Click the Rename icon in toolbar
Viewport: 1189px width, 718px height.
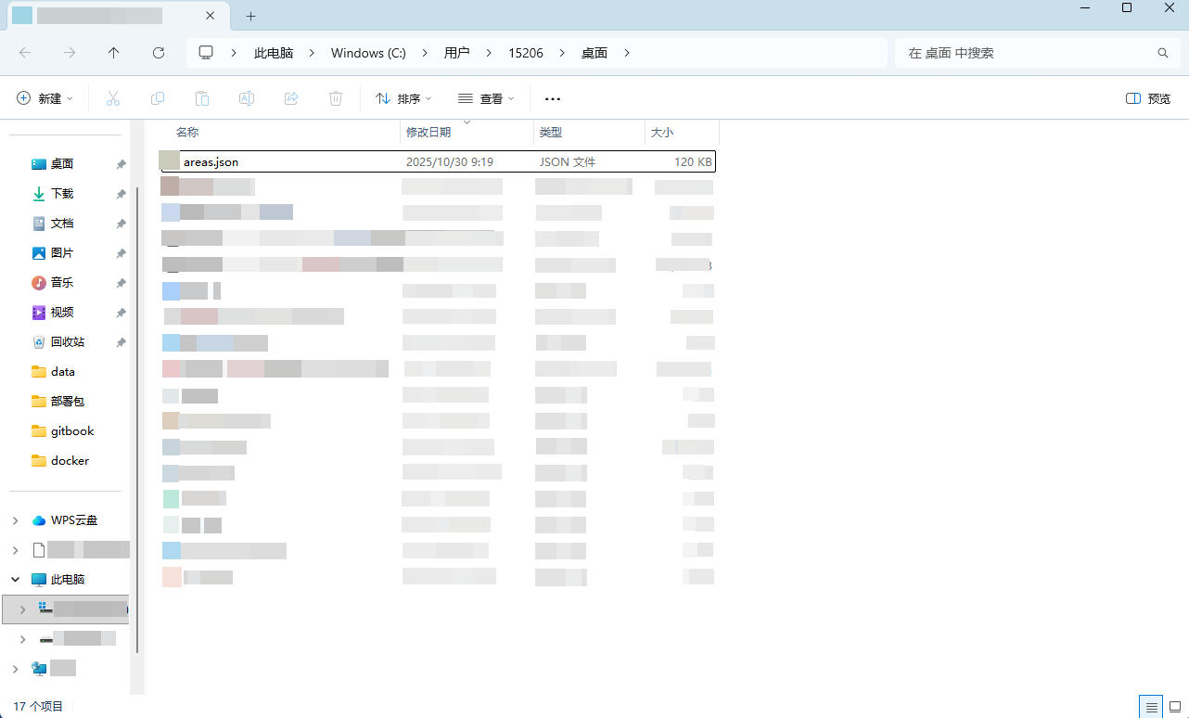(247, 98)
